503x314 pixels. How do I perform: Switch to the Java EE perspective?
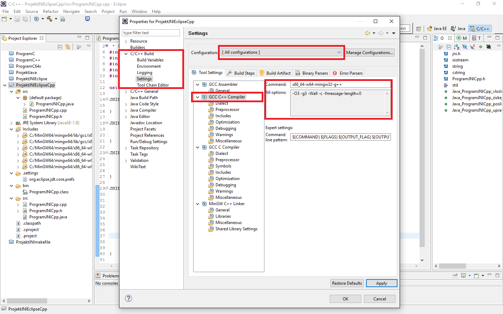pos(437,28)
